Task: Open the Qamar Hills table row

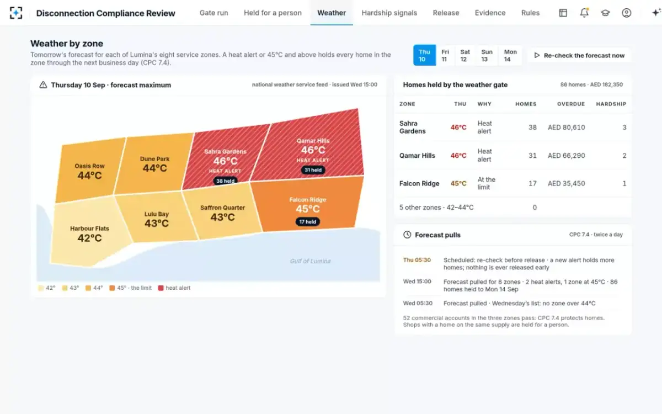Action: (x=513, y=156)
